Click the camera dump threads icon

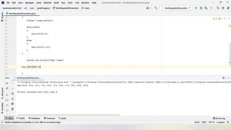(7, 100)
